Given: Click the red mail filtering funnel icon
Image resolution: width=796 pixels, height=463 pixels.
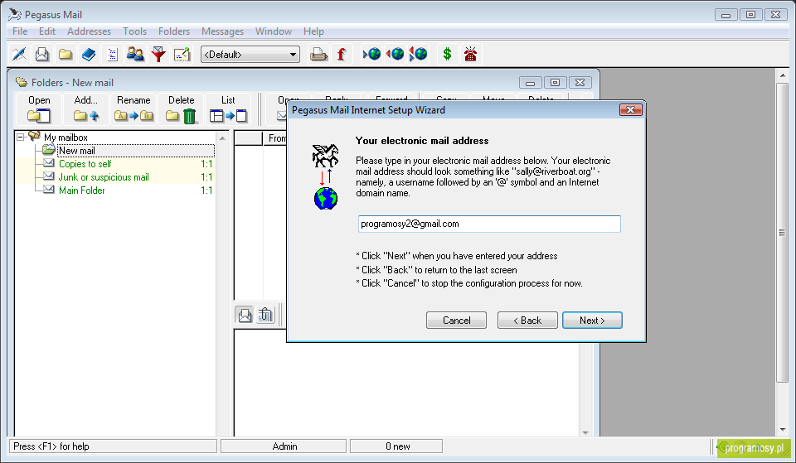Looking at the screenshot, I should tap(158, 55).
